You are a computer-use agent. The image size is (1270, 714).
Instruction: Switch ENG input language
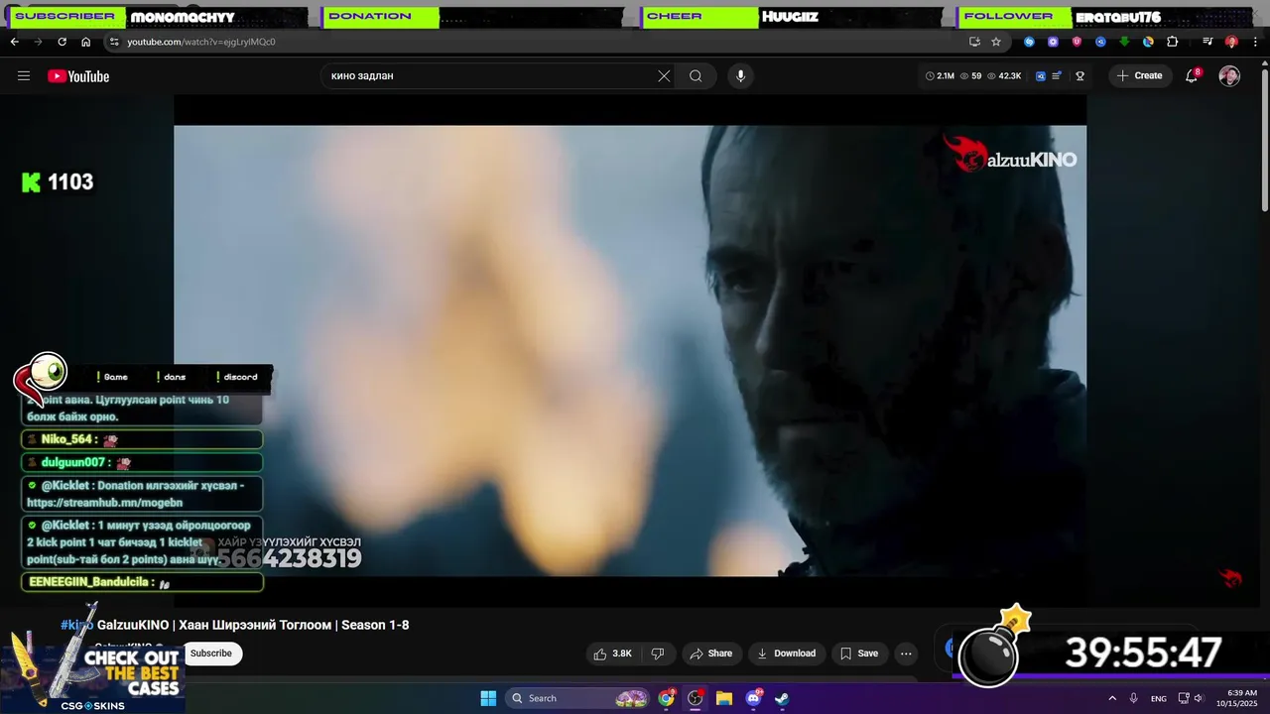[1159, 698]
